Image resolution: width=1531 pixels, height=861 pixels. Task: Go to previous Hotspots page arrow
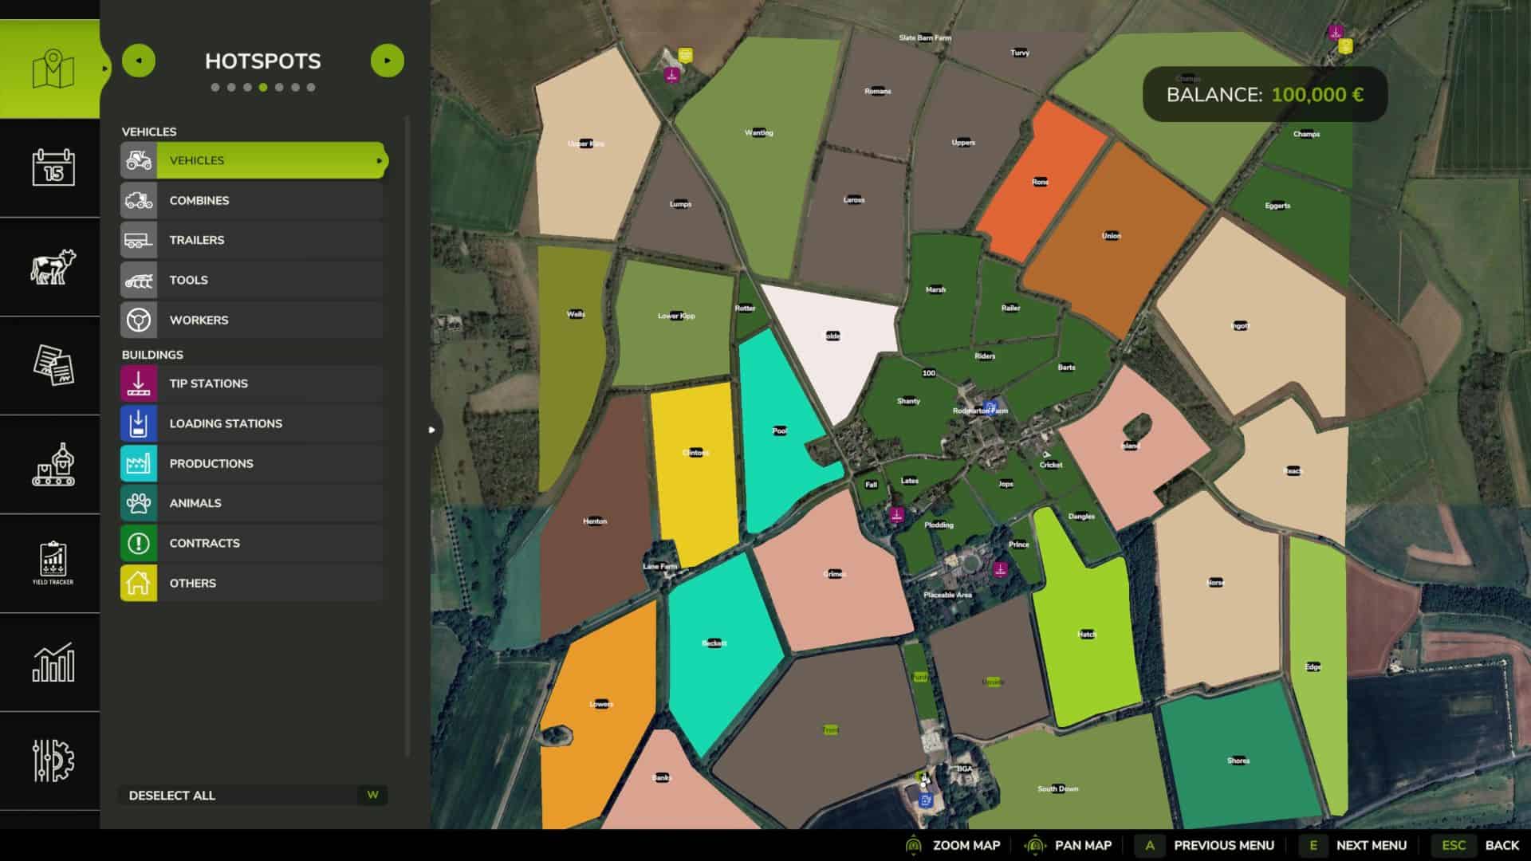139,61
